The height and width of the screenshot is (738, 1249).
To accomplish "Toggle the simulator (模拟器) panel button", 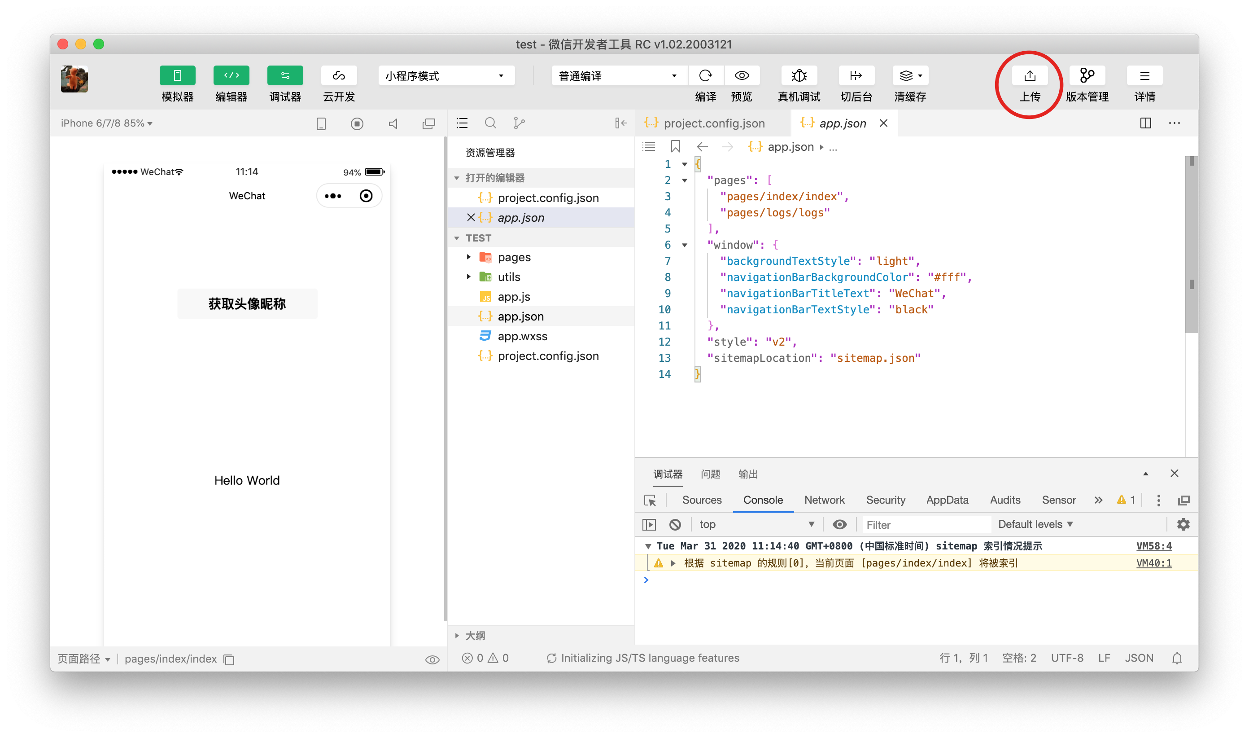I will point(177,75).
